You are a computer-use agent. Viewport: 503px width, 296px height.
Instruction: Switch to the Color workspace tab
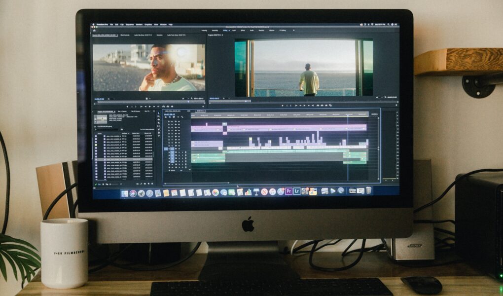click(x=234, y=30)
